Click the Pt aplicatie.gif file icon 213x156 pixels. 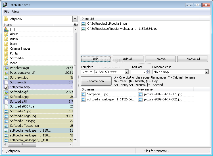point(6,68)
